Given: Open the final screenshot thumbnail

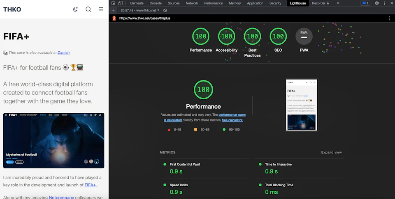Looking at the screenshot, I should (301, 105).
